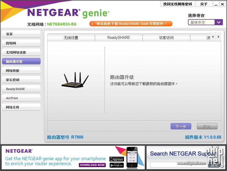The height and width of the screenshot is (171, 227).
Task: Select 路由器设置 in sidebar
Action: click(21, 62)
